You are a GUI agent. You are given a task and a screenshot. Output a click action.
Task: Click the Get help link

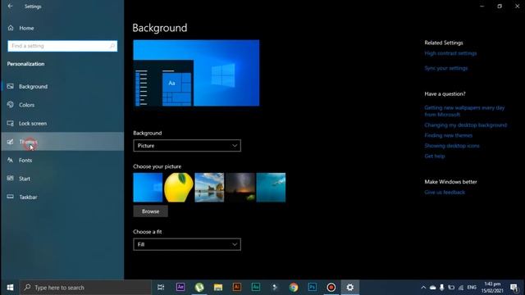pyautogui.click(x=435, y=156)
